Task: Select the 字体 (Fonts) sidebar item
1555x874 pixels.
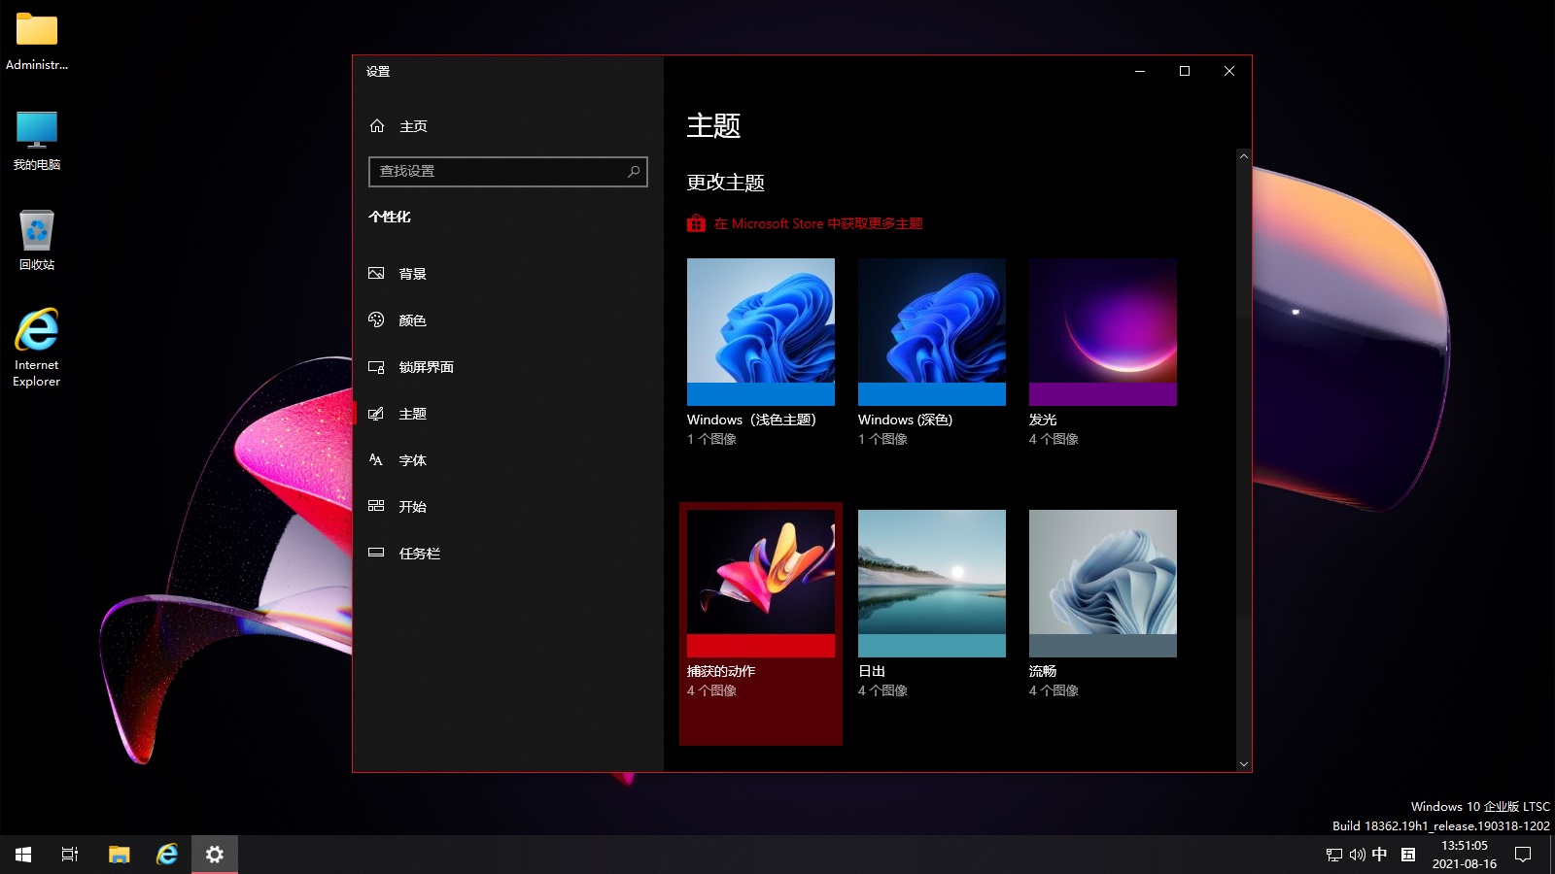Action: tap(412, 460)
